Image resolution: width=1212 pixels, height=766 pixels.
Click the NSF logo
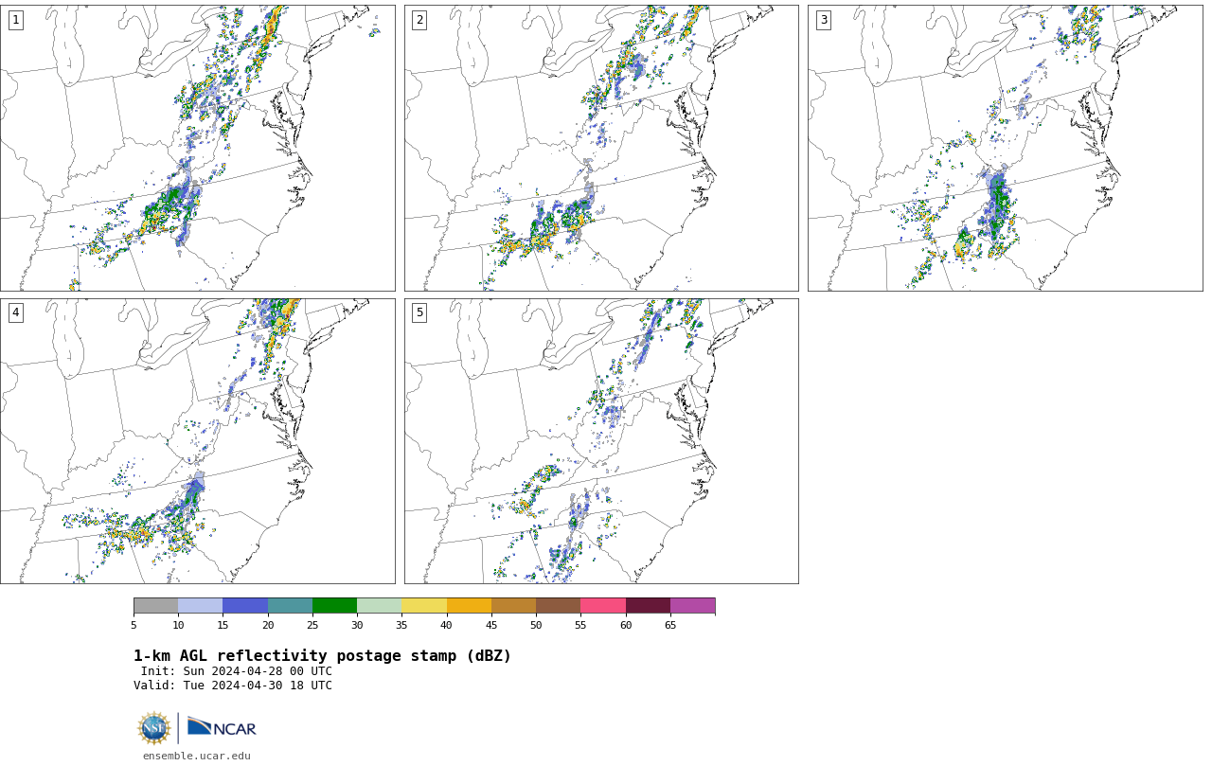154,728
